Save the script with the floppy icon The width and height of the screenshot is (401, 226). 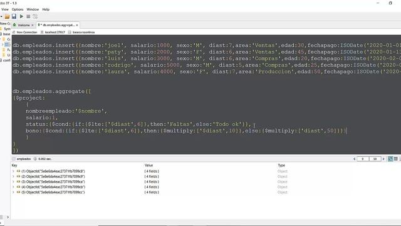(x=14, y=16)
